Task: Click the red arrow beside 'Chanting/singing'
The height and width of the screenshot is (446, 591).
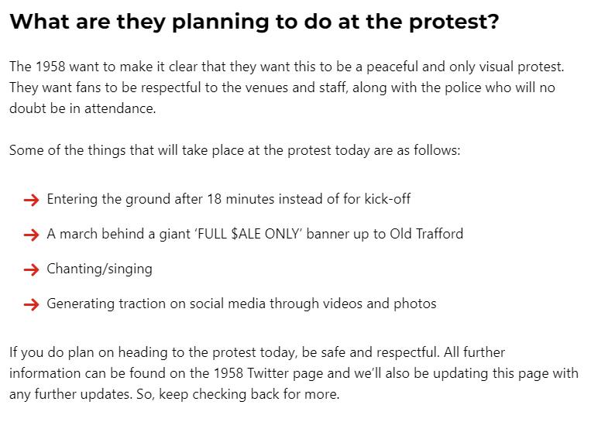Action: 31,269
